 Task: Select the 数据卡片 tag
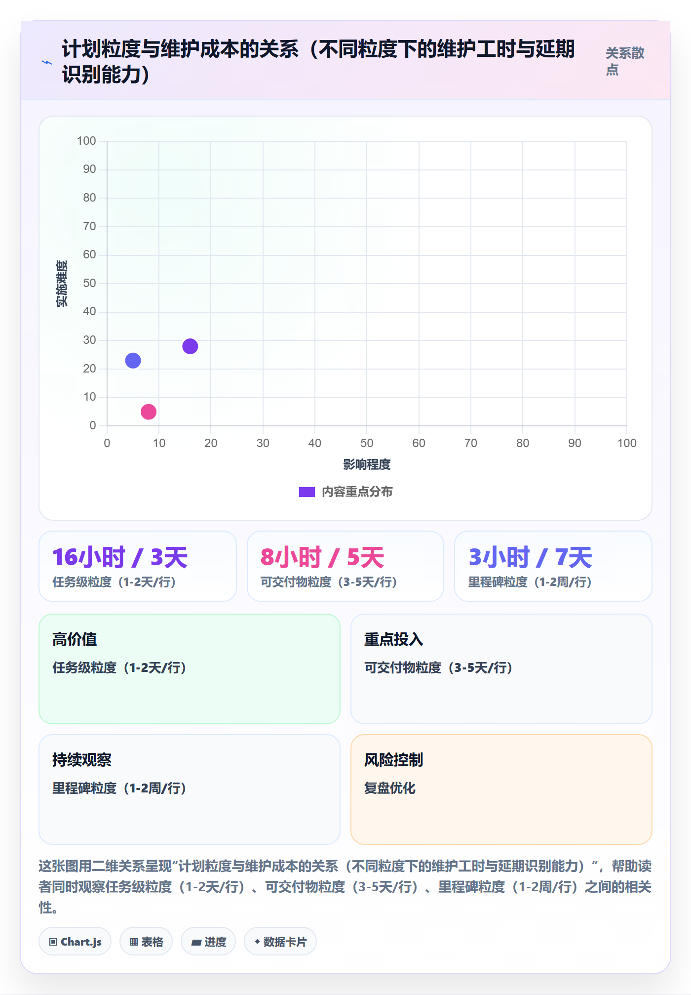point(280,942)
